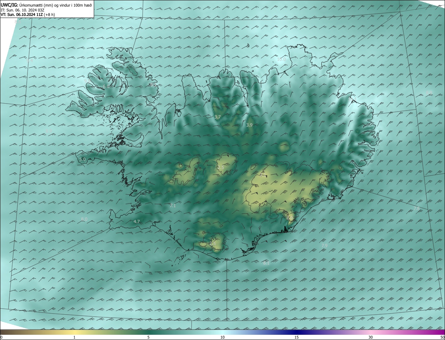The width and height of the screenshot is (445, 340).
Task: Click the 0 tick on color scale
Action: 1,337
